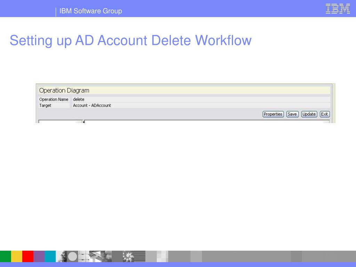Screen dimensions: 356x267
Task: Select the 'Account - ADAccount' target value
Action: click(92, 105)
